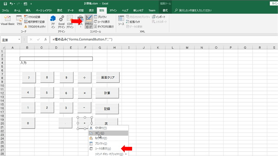Image resolution: width=278 pixels, height=156 pixels.
Task: Open Visual Basic editor from ribbon
Action: coord(7,20)
